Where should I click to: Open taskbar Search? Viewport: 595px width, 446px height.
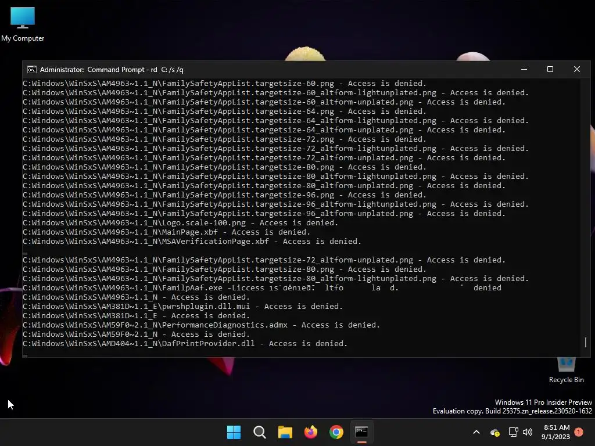click(x=260, y=432)
